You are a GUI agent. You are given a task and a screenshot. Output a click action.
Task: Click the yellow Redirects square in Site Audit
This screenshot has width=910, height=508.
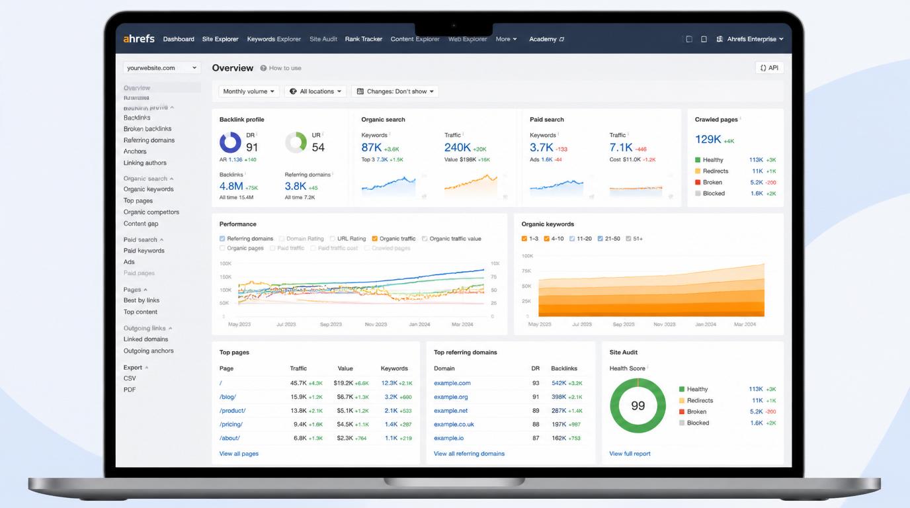682,401
